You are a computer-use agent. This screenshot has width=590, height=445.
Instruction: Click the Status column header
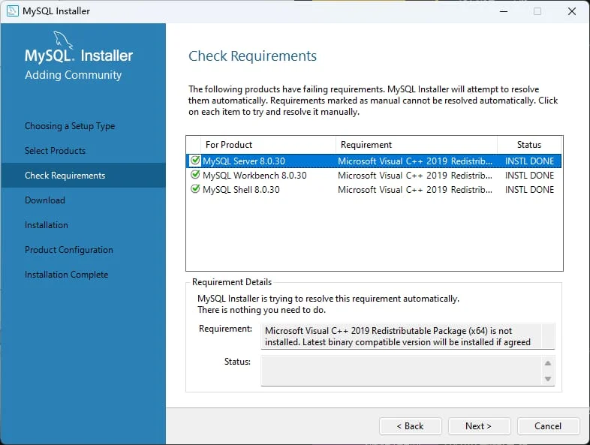(529, 145)
